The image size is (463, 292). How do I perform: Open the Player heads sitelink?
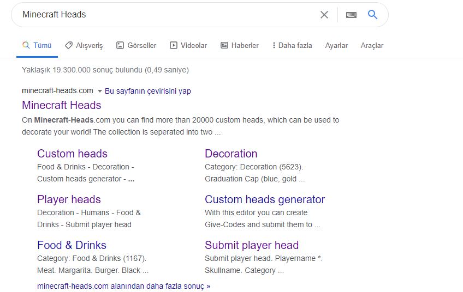click(x=69, y=199)
